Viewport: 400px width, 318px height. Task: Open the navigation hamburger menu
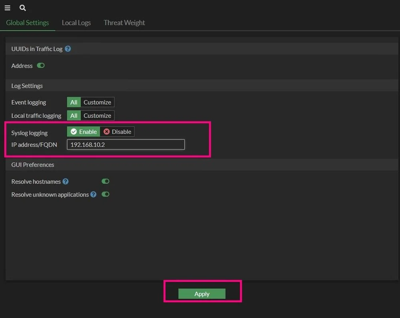(x=7, y=8)
